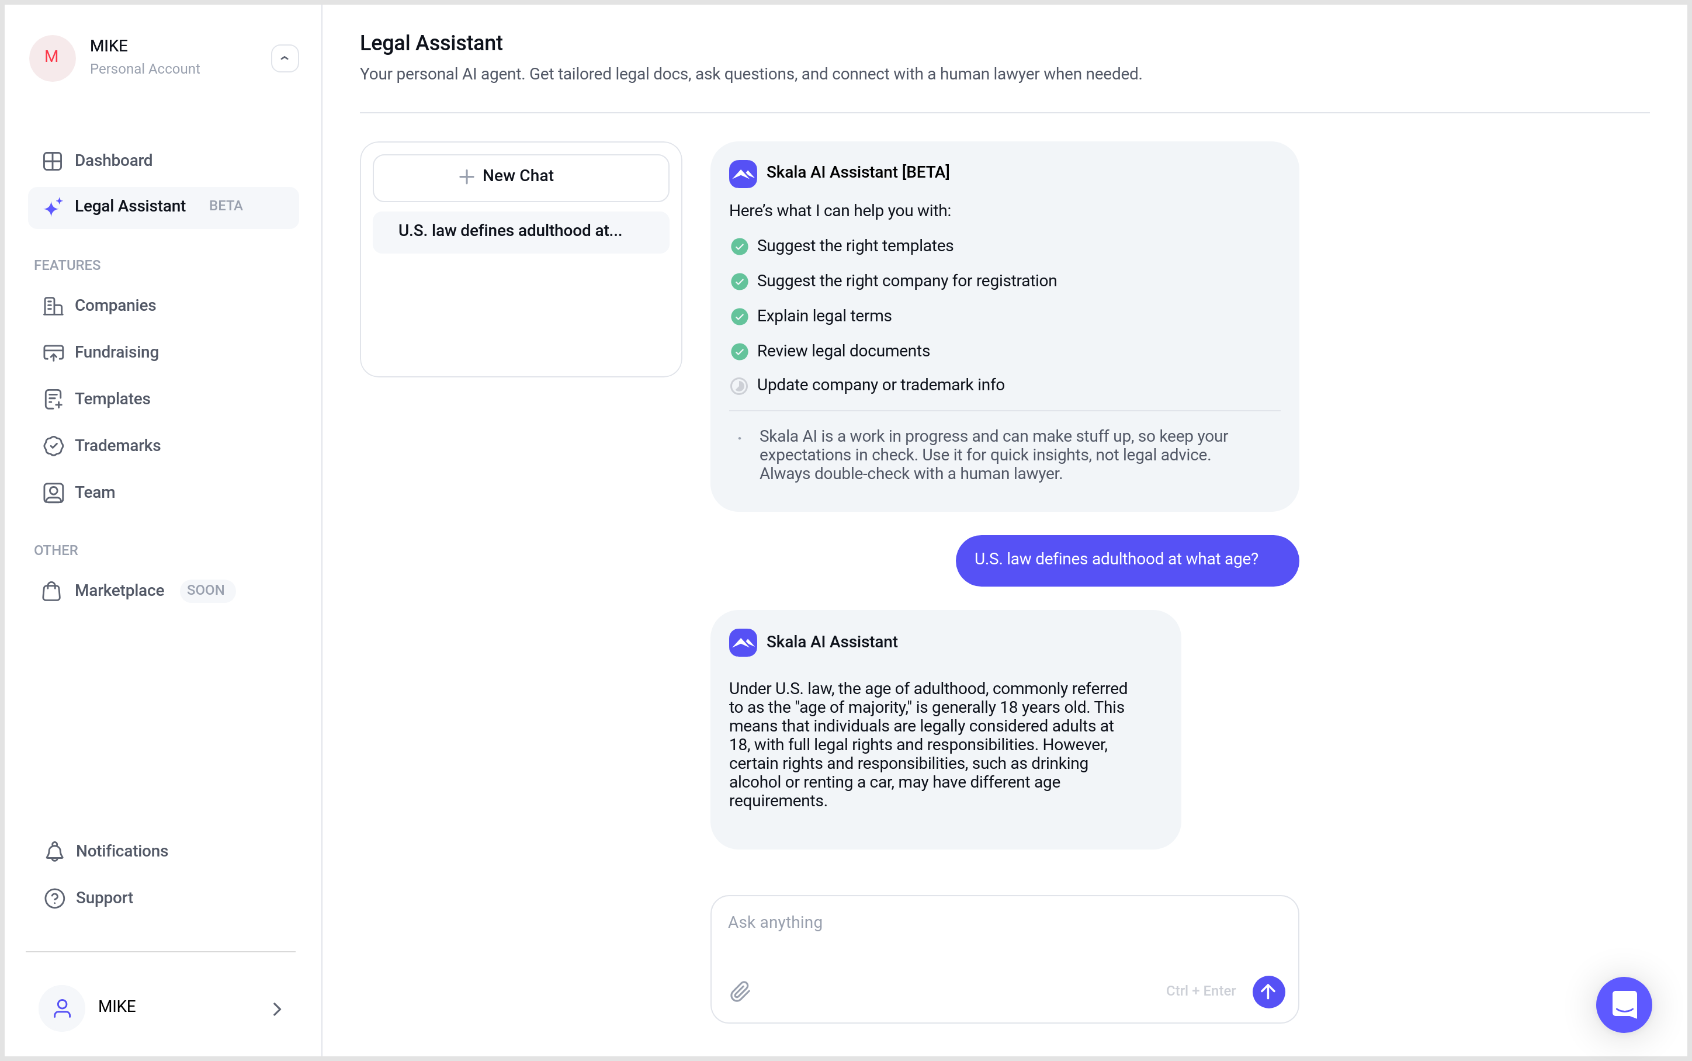Open the Team section

click(x=95, y=493)
